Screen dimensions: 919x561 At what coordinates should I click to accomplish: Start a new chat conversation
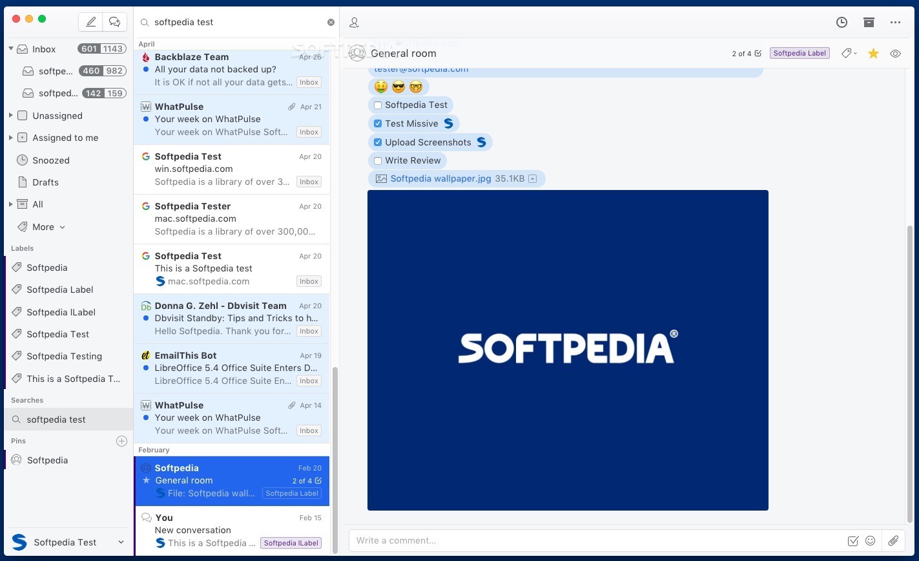115,22
